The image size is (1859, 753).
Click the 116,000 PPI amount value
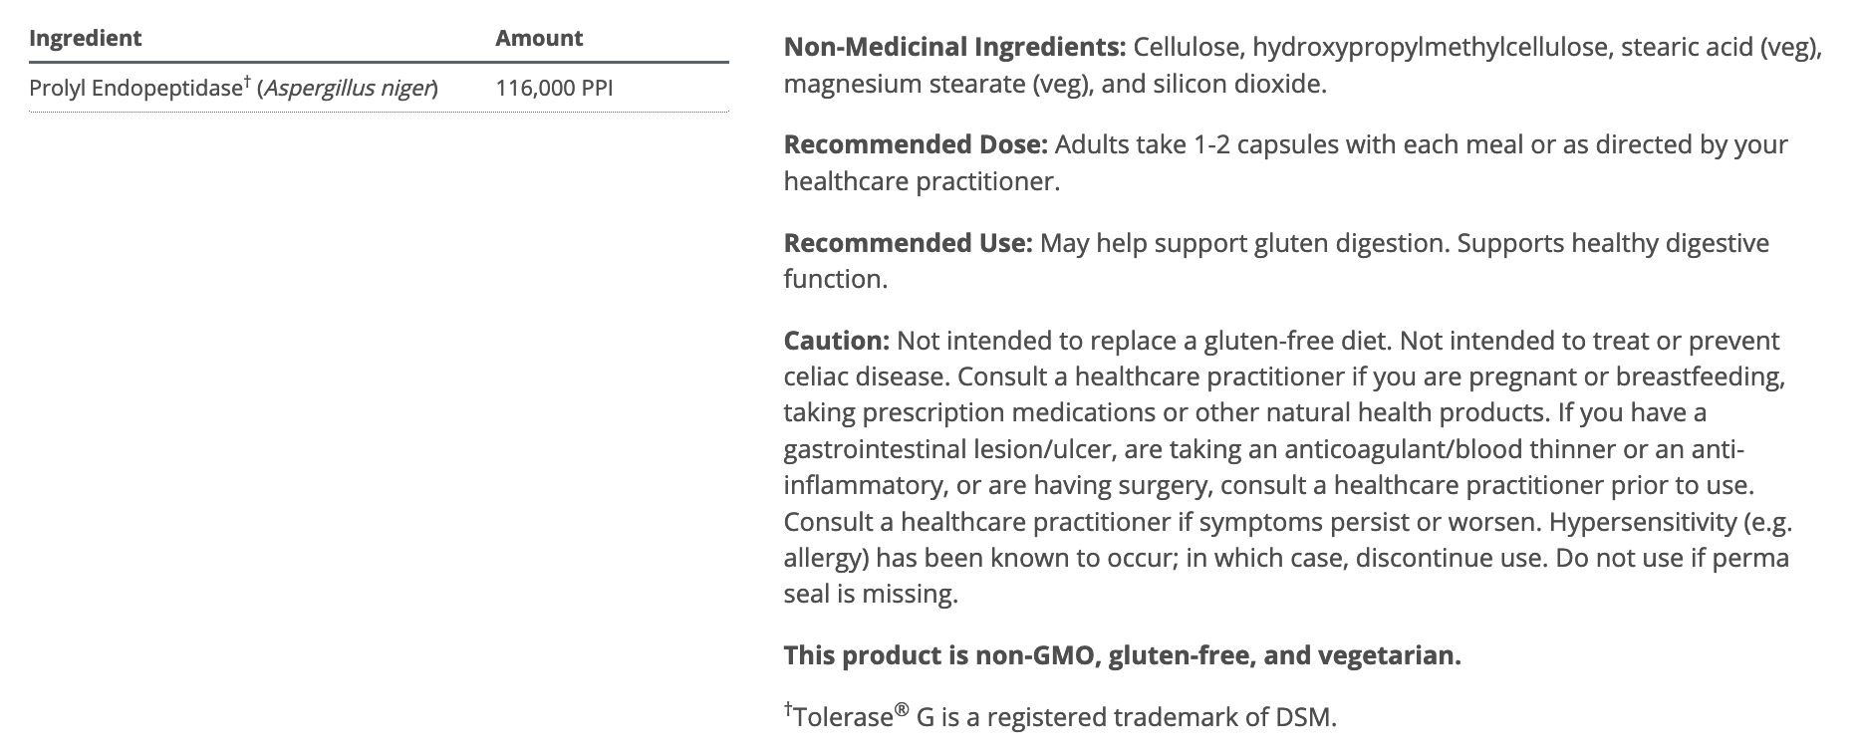click(554, 89)
